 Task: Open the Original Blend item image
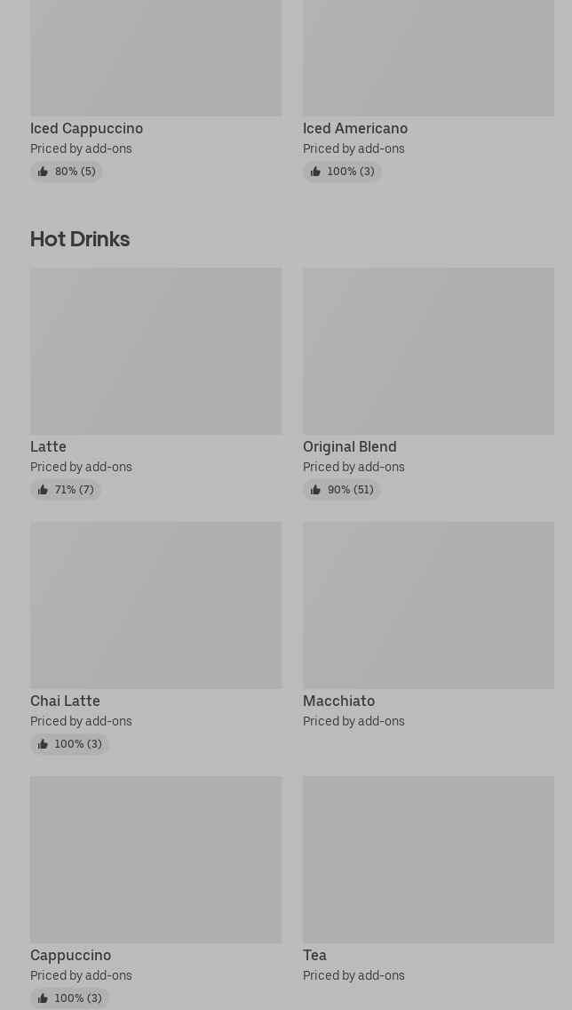(428, 351)
